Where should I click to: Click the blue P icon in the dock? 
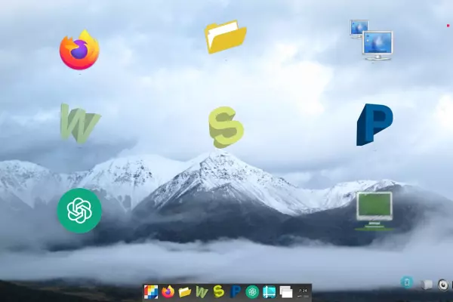click(x=236, y=292)
